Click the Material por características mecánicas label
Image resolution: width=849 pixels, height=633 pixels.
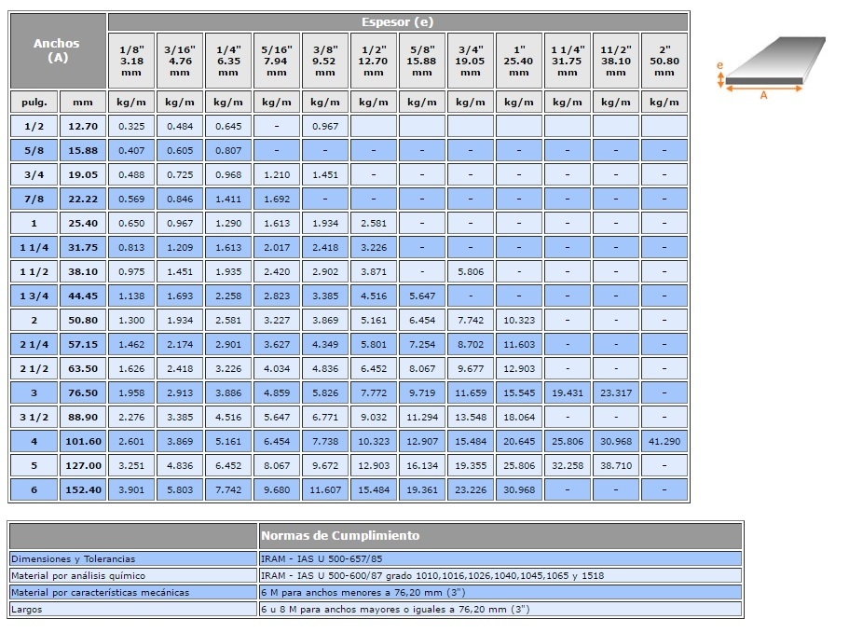pos(133,592)
